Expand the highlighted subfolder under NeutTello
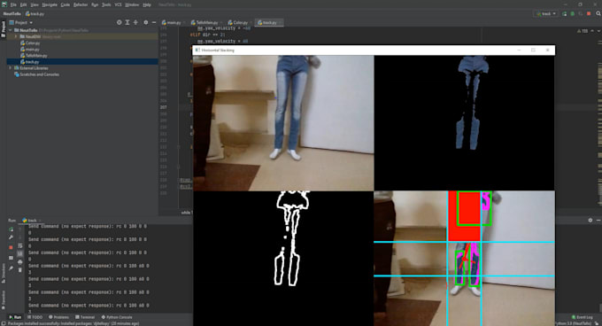 click(16, 36)
